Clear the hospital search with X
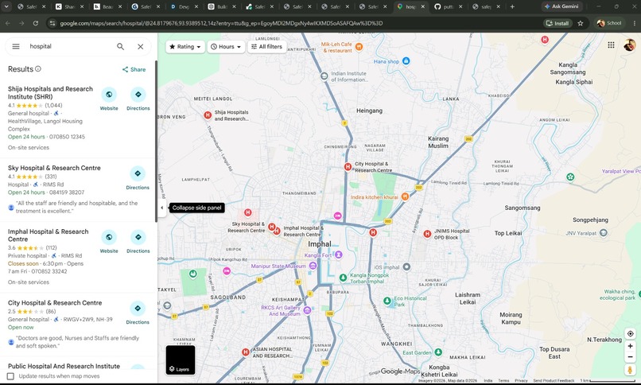Viewport: 641px width, 385px height. tap(140, 47)
